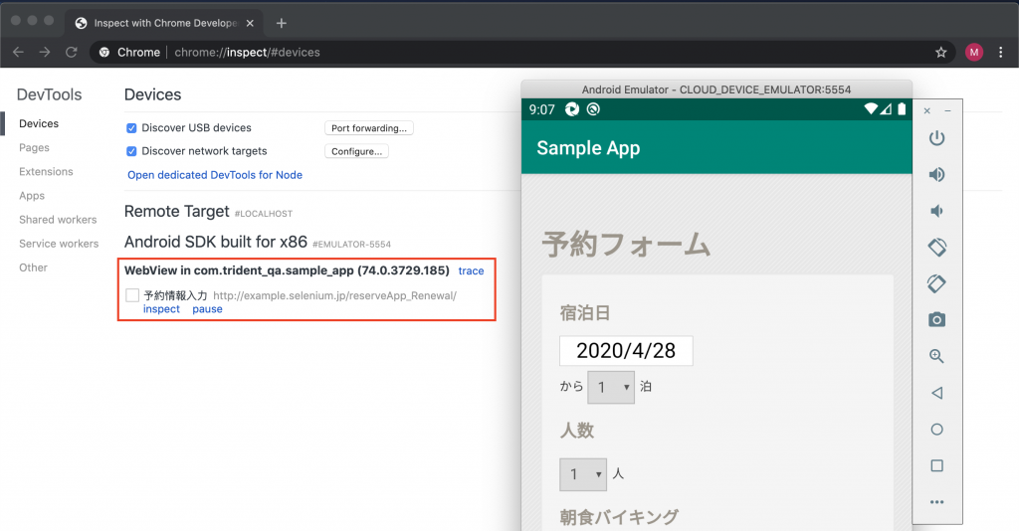Open the guest count dropdown next to 人
The image size is (1019, 531).
coord(583,474)
